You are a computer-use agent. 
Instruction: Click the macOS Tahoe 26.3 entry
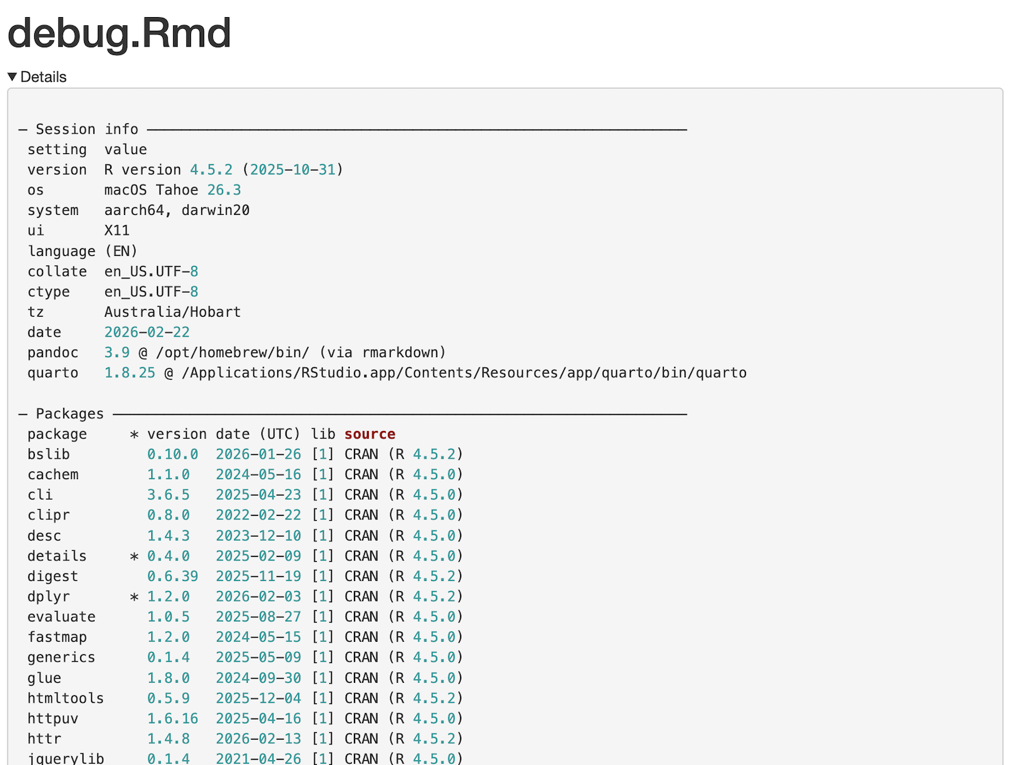point(171,190)
